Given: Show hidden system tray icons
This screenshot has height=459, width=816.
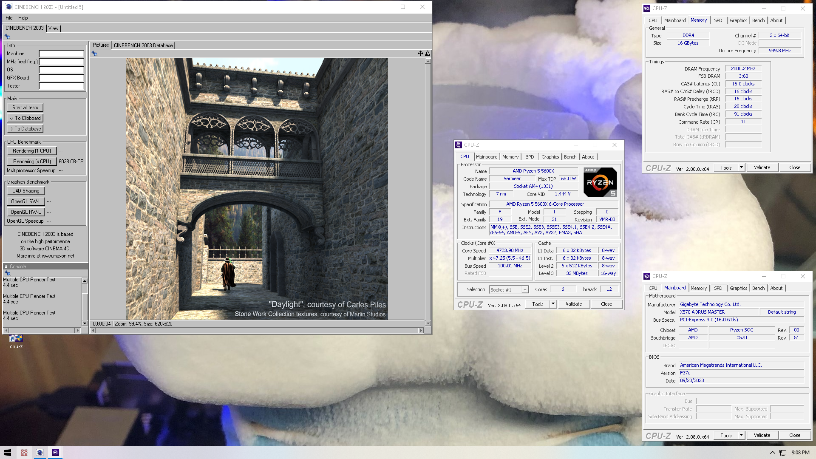Looking at the screenshot, I should tap(772, 453).
